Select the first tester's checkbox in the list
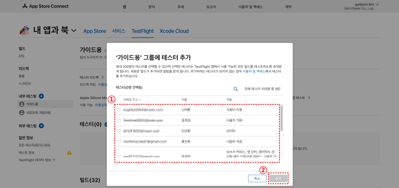 (119, 110)
